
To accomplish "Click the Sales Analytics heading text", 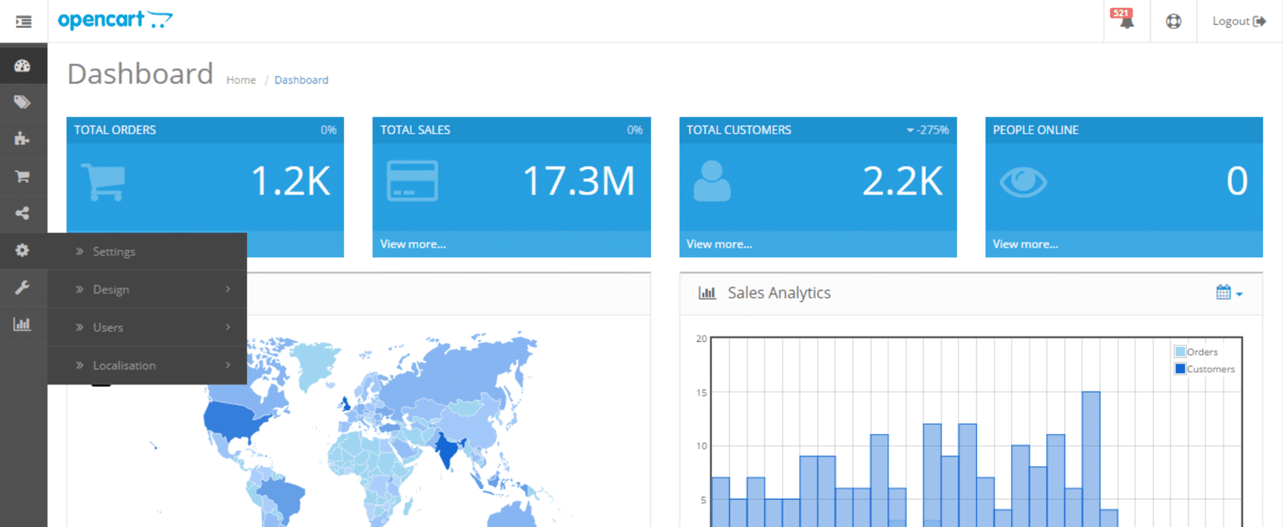I will tap(779, 293).
